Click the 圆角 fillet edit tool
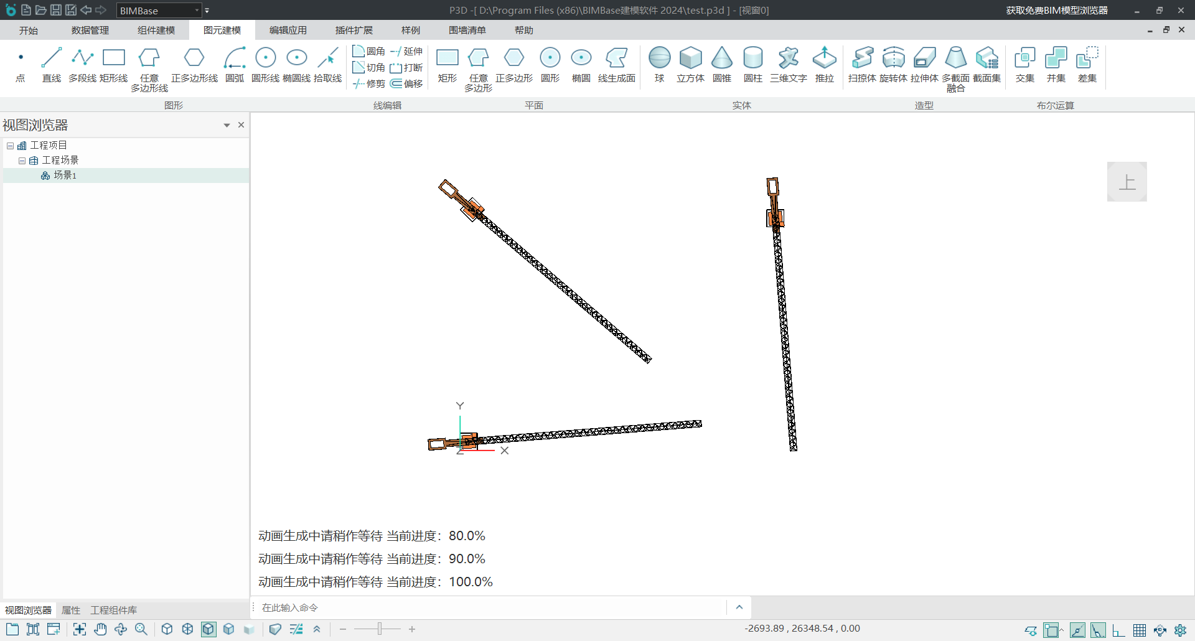The height and width of the screenshot is (641, 1195). click(369, 51)
